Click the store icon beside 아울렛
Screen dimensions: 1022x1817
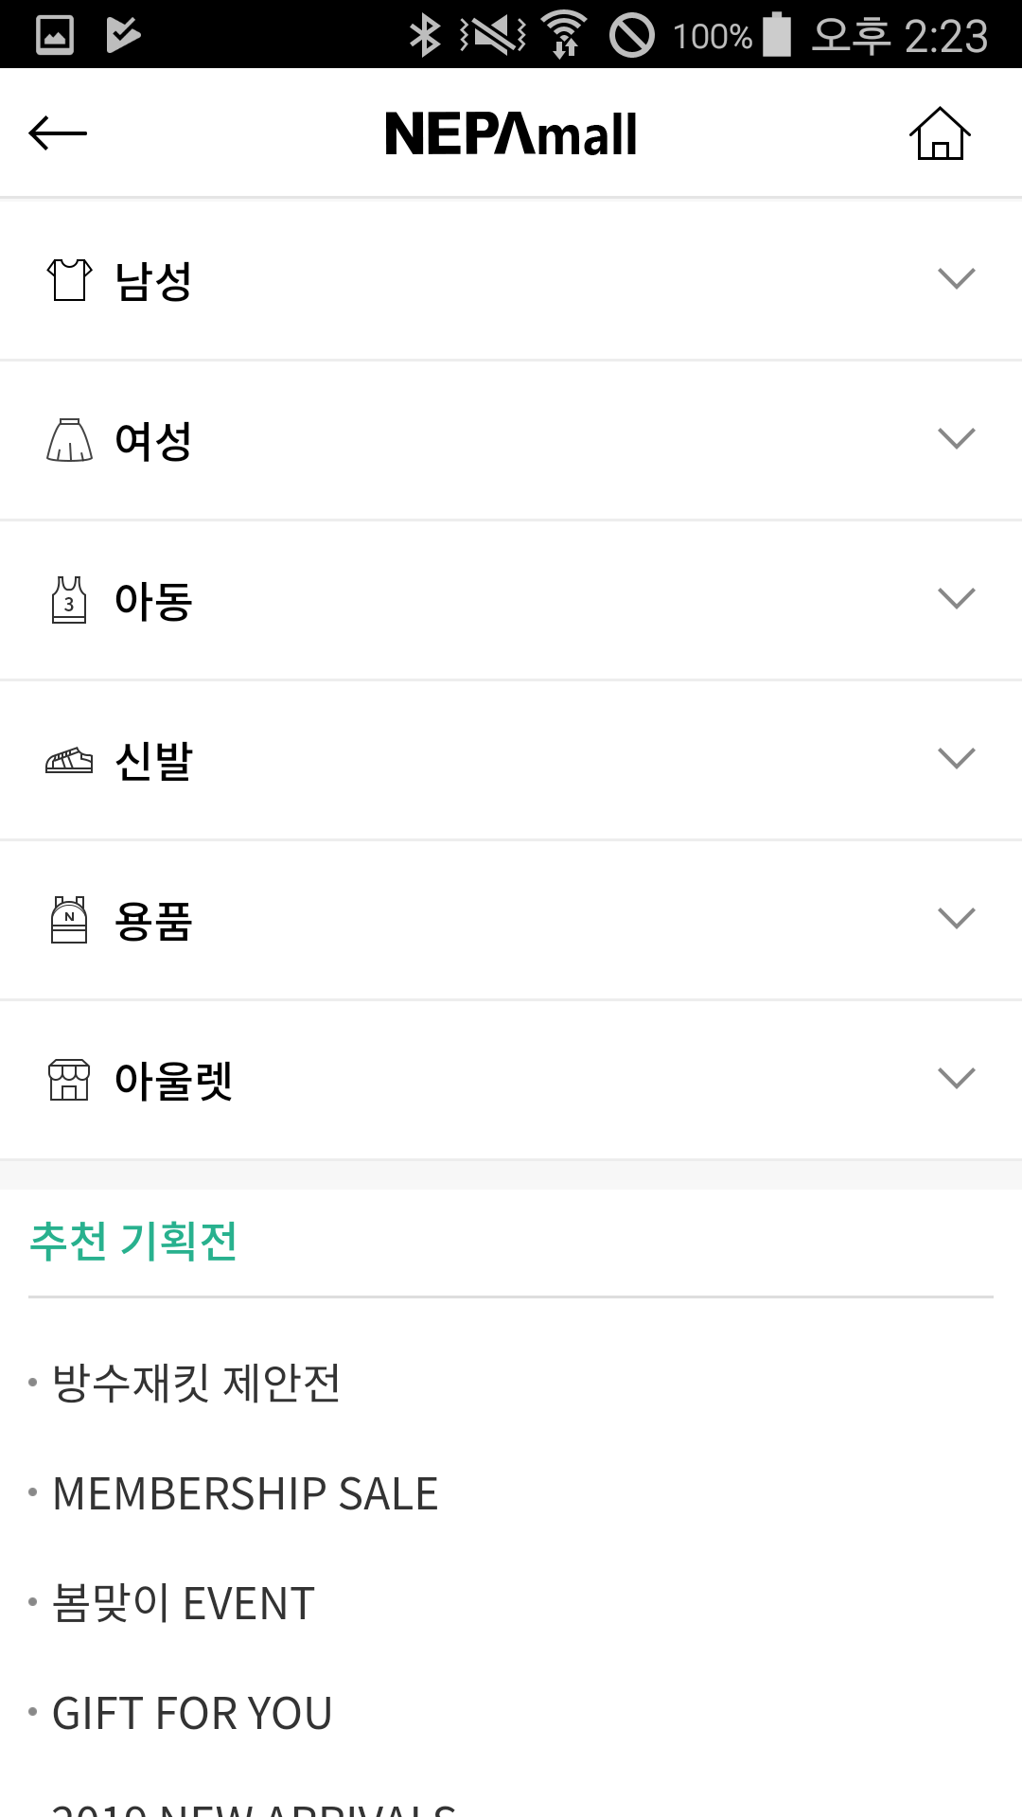(x=69, y=1080)
